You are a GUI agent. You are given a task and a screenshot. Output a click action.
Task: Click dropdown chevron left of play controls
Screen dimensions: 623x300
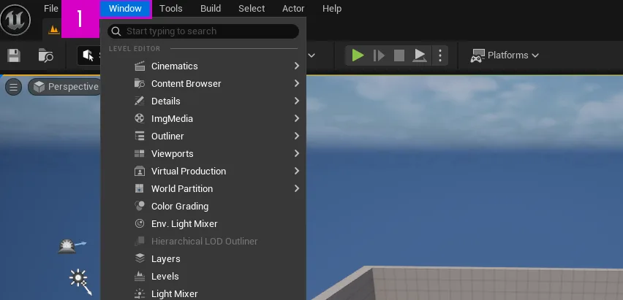coord(312,55)
